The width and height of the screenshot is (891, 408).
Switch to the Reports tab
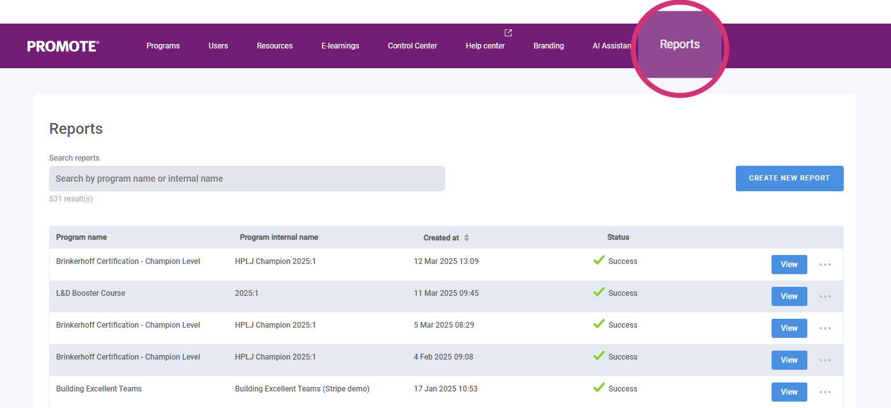coord(680,45)
